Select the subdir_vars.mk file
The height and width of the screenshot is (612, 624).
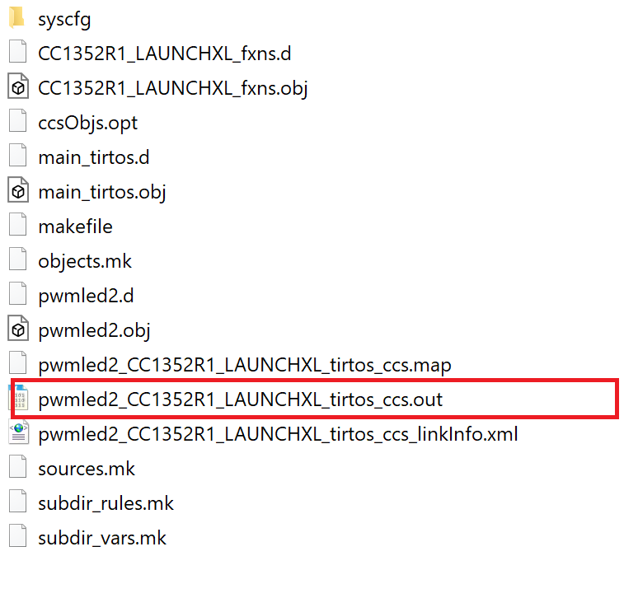(102, 538)
